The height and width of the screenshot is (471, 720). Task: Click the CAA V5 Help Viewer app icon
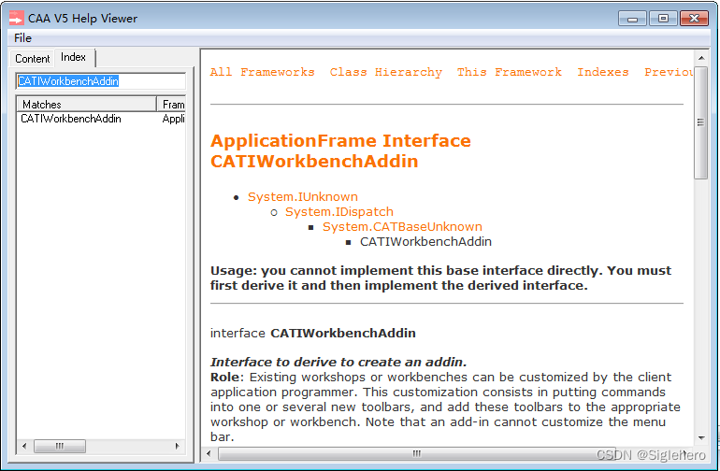pyautogui.click(x=16, y=17)
